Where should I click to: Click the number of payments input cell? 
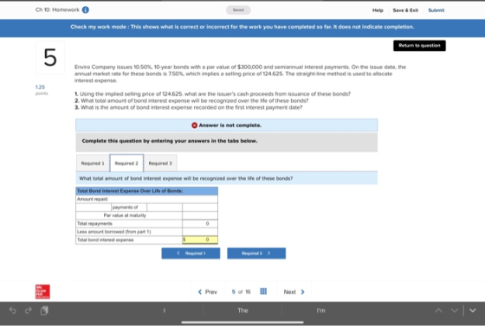point(94,208)
